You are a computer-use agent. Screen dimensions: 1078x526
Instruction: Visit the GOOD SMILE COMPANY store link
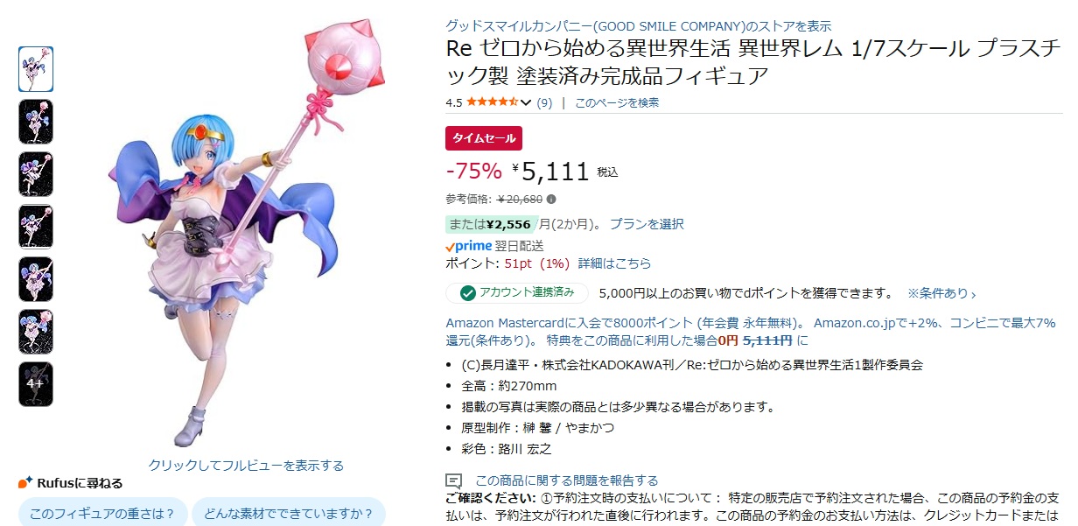[x=639, y=26]
